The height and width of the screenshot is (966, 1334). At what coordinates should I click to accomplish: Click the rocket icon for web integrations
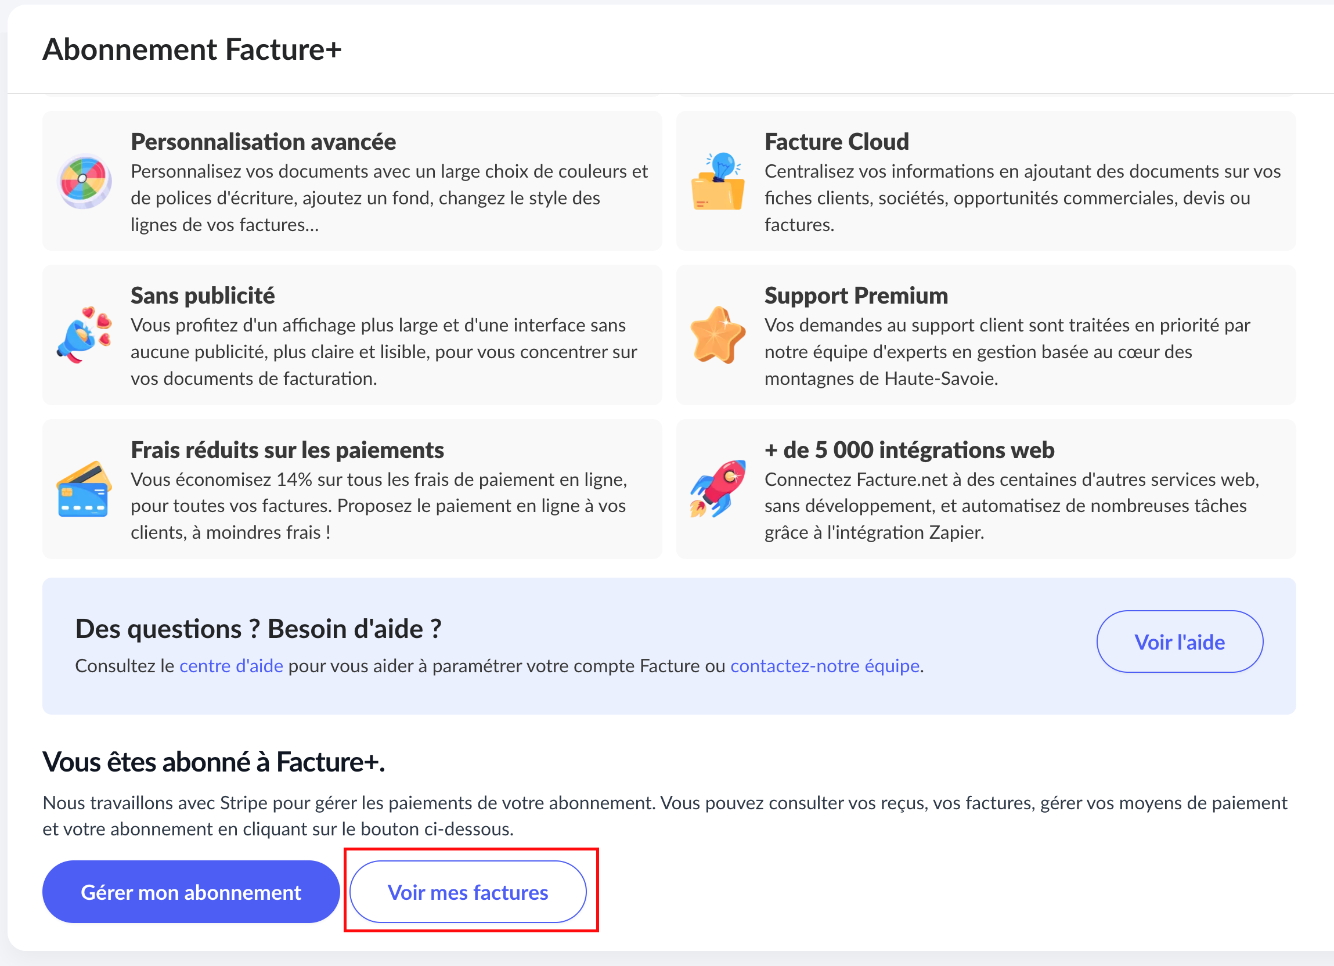[718, 489]
